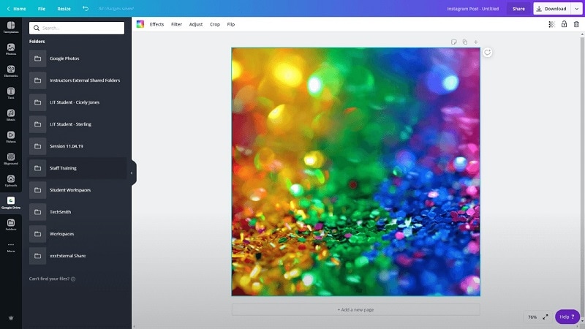Open the LIT Student - Sterling folder
Screen dimensions: 585x329
click(77, 124)
